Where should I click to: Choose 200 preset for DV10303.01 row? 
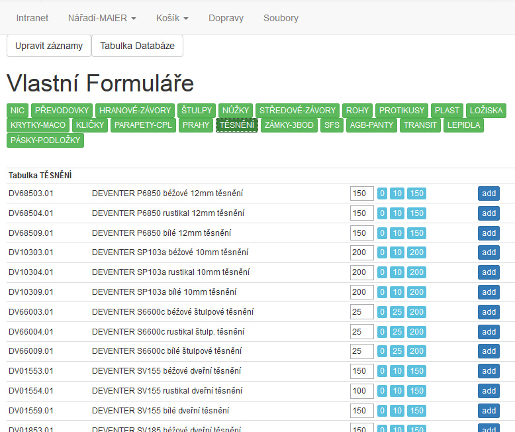pyautogui.click(x=416, y=252)
